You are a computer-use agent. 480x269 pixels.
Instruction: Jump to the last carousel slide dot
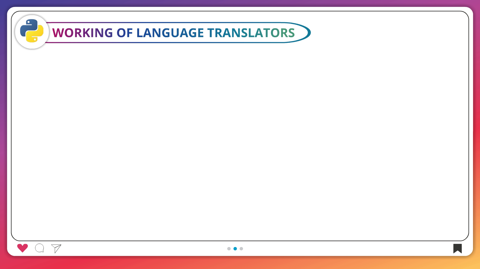point(241,249)
